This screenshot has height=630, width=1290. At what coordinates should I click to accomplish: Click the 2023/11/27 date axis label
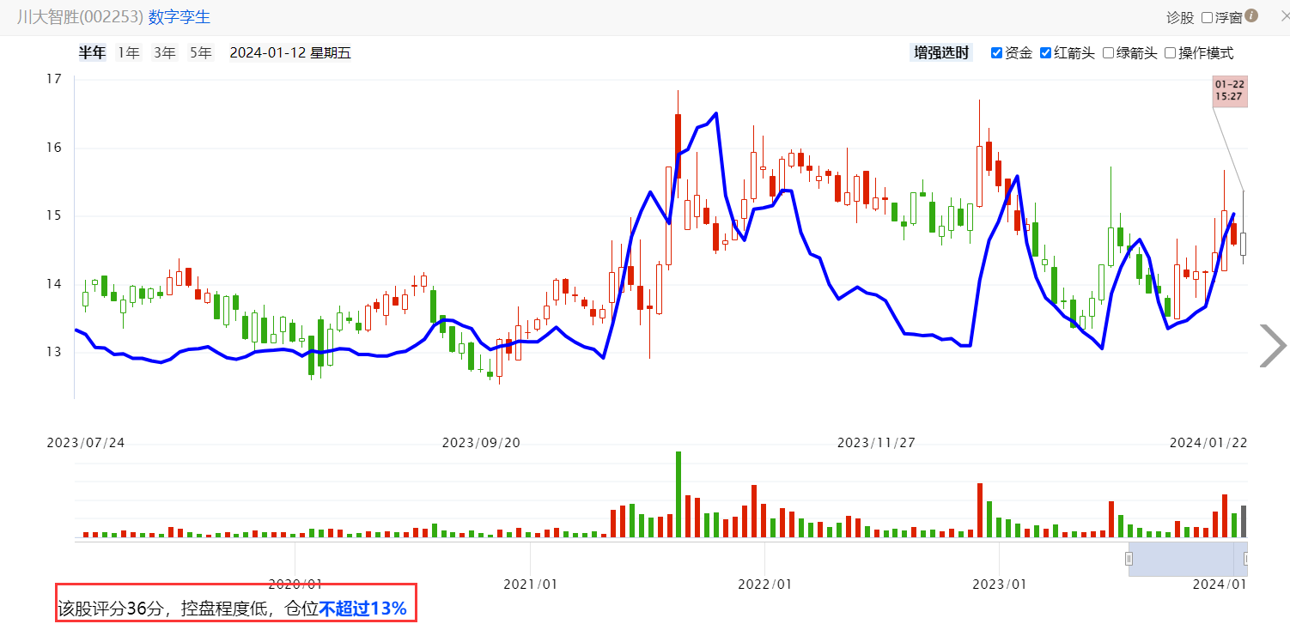(876, 443)
